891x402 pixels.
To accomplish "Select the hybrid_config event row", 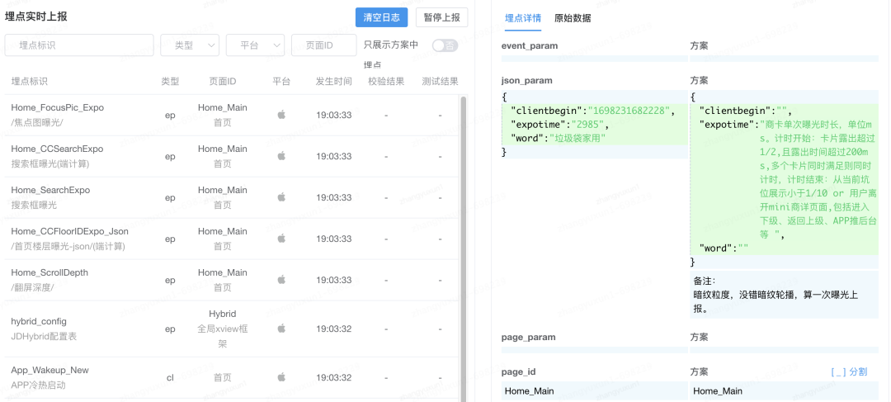I will coord(231,329).
